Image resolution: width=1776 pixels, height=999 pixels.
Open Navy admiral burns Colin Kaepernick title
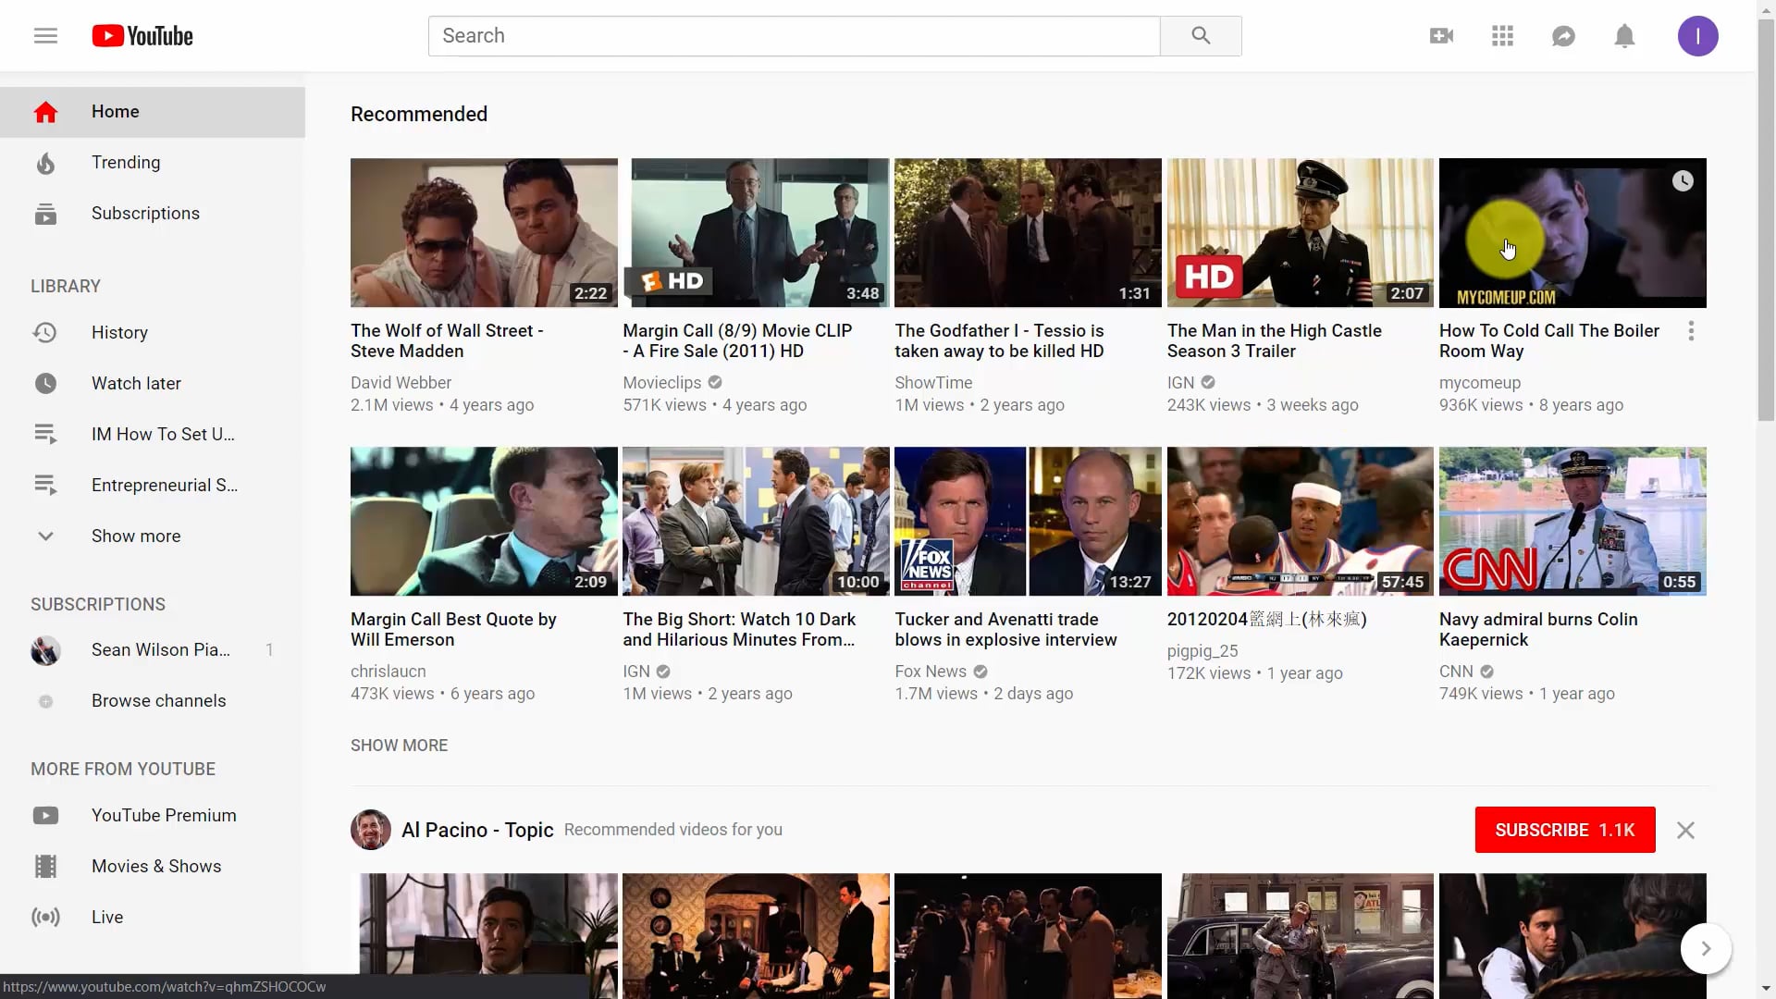pos(1538,629)
